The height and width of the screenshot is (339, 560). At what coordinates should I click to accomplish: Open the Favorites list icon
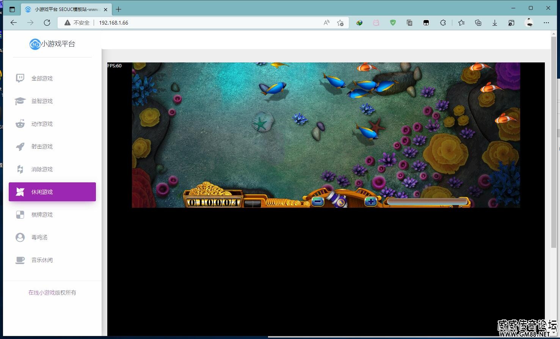(461, 23)
